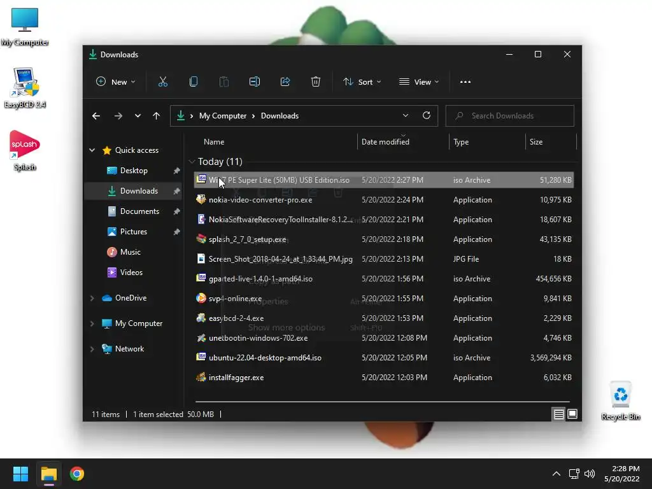Image resolution: width=652 pixels, height=489 pixels.
Task: Collapse the Quick access tree node
Action: coord(92,150)
